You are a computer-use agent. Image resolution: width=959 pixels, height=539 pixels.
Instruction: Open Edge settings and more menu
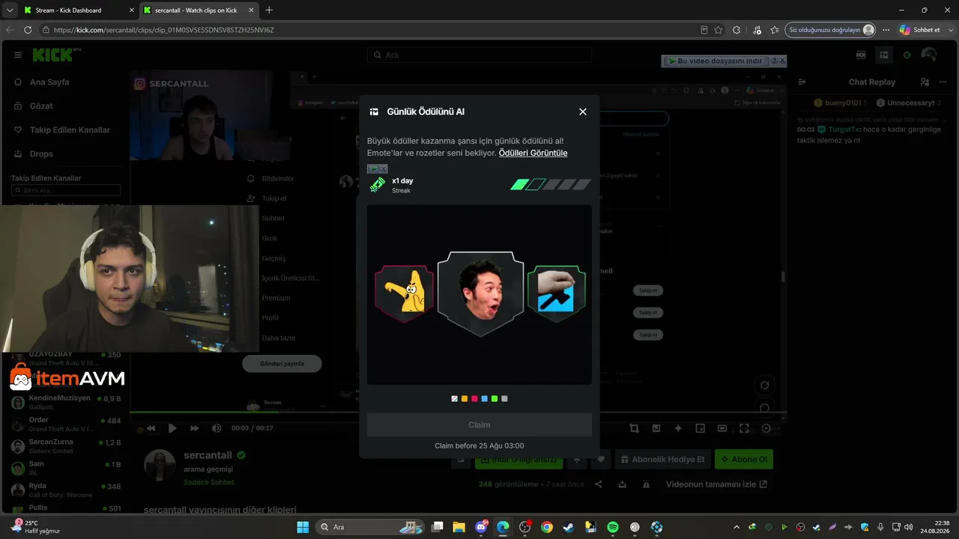click(x=886, y=30)
